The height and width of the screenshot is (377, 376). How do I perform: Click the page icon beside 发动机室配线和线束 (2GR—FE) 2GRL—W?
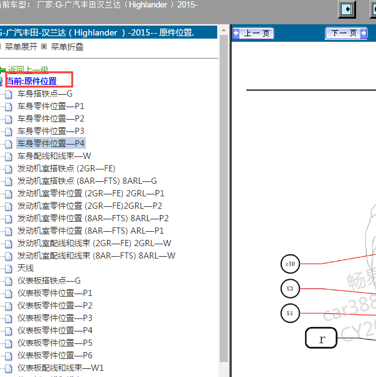click(x=9, y=244)
